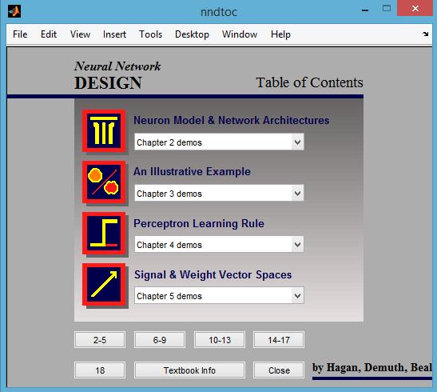
Task: Click the An Illustrative Example title
Action: pos(192,171)
